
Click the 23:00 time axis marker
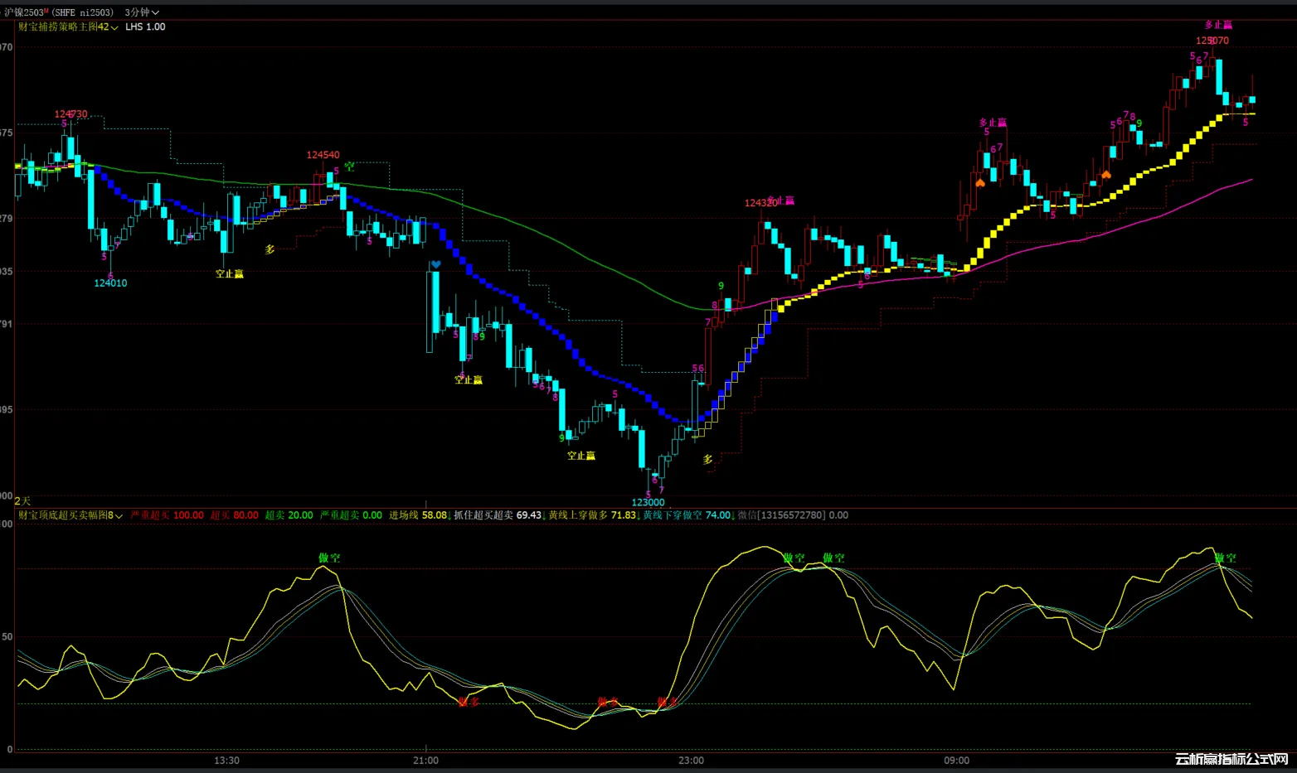pyautogui.click(x=691, y=760)
